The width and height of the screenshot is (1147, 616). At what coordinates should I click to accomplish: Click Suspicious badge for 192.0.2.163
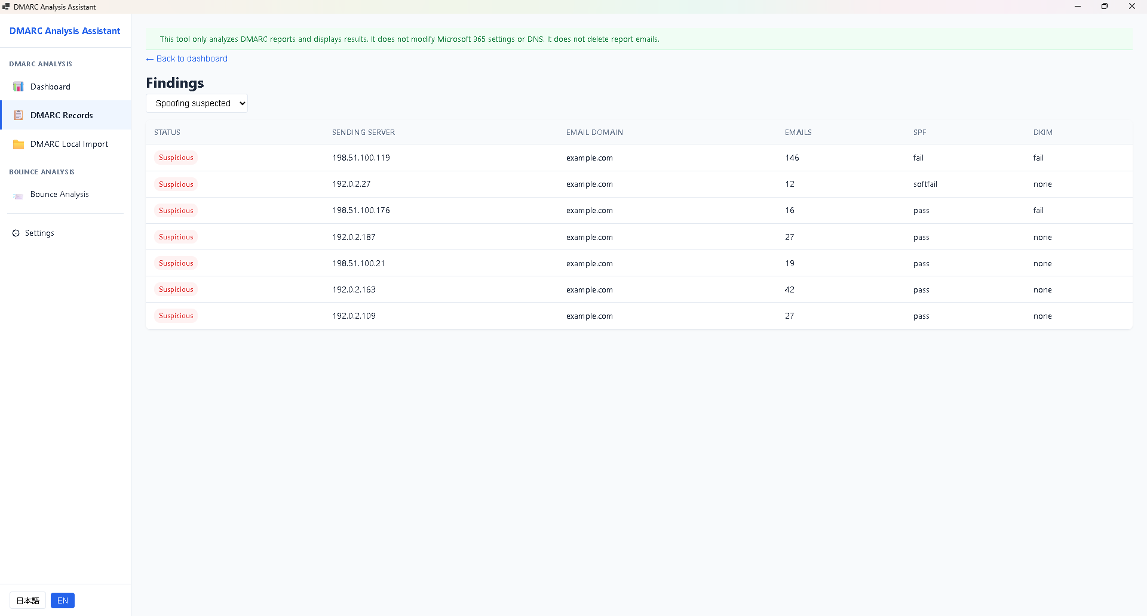coord(176,289)
